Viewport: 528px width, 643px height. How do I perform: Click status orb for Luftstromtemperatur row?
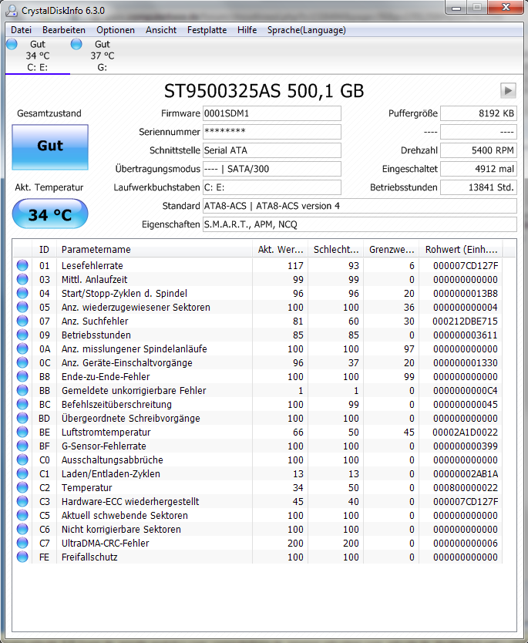(22, 432)
